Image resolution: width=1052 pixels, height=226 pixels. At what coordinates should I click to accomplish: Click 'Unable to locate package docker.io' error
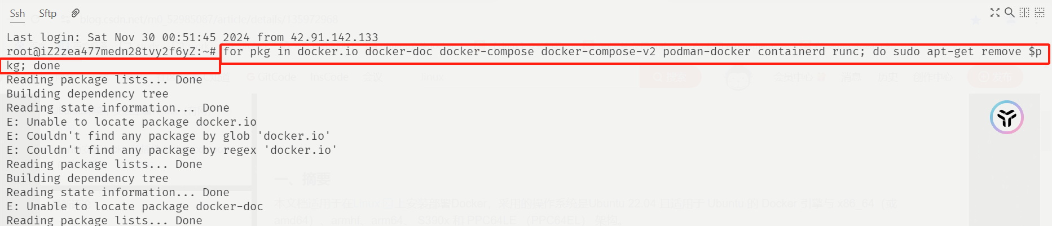coord(131,122)
